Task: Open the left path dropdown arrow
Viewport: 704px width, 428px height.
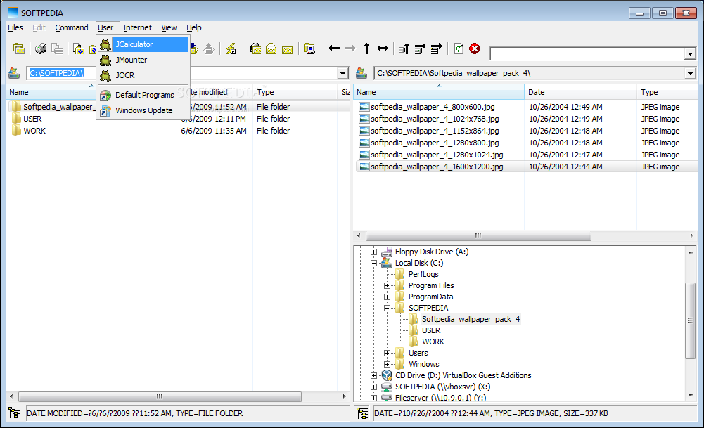Action: point(343,74)
